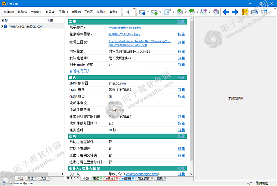Create a new message with pen icon
This screenshot has height=186, width=277.
click(167, 12)
